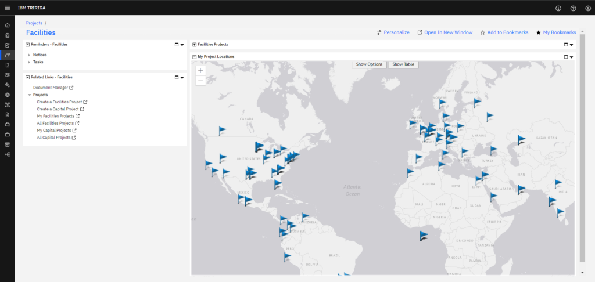595x282 pixels.
Task: Zoom in on the map with the plus button
Action: click(200, 70)
